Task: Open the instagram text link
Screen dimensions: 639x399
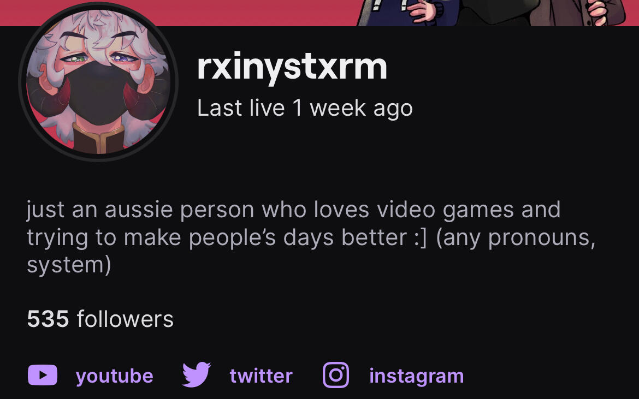Action: pos(417,376)
